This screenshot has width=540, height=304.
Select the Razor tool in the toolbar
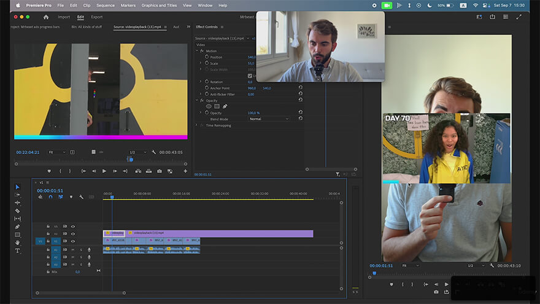[x=17, y=211]
